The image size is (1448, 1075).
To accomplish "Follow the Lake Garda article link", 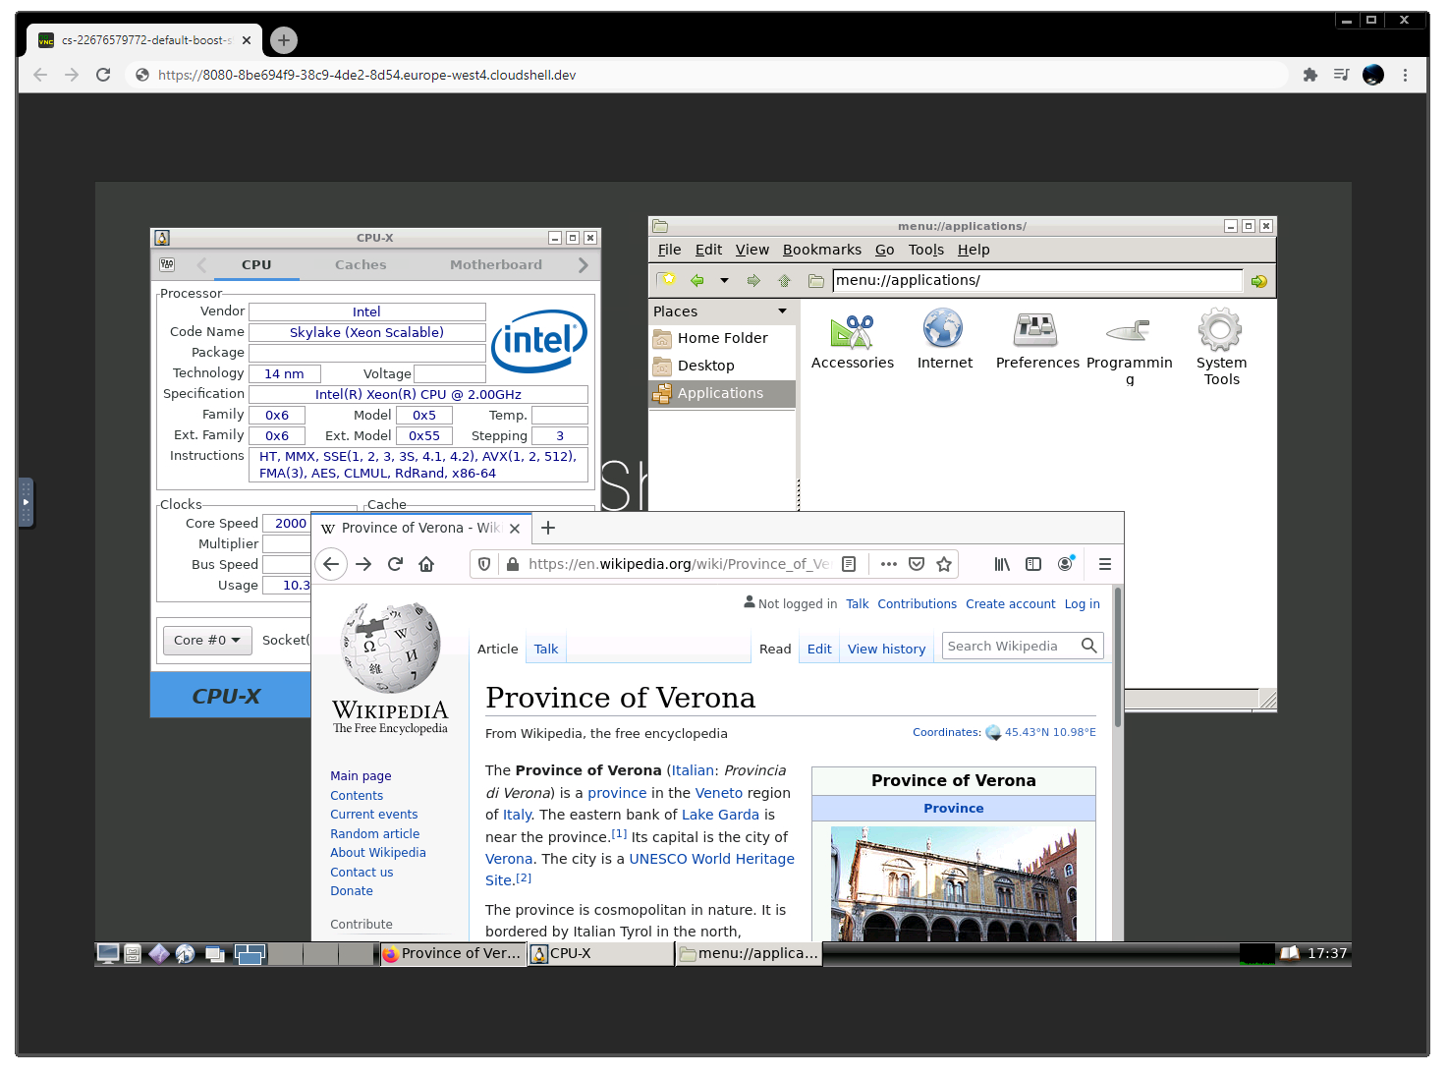I will click(720, 815).
